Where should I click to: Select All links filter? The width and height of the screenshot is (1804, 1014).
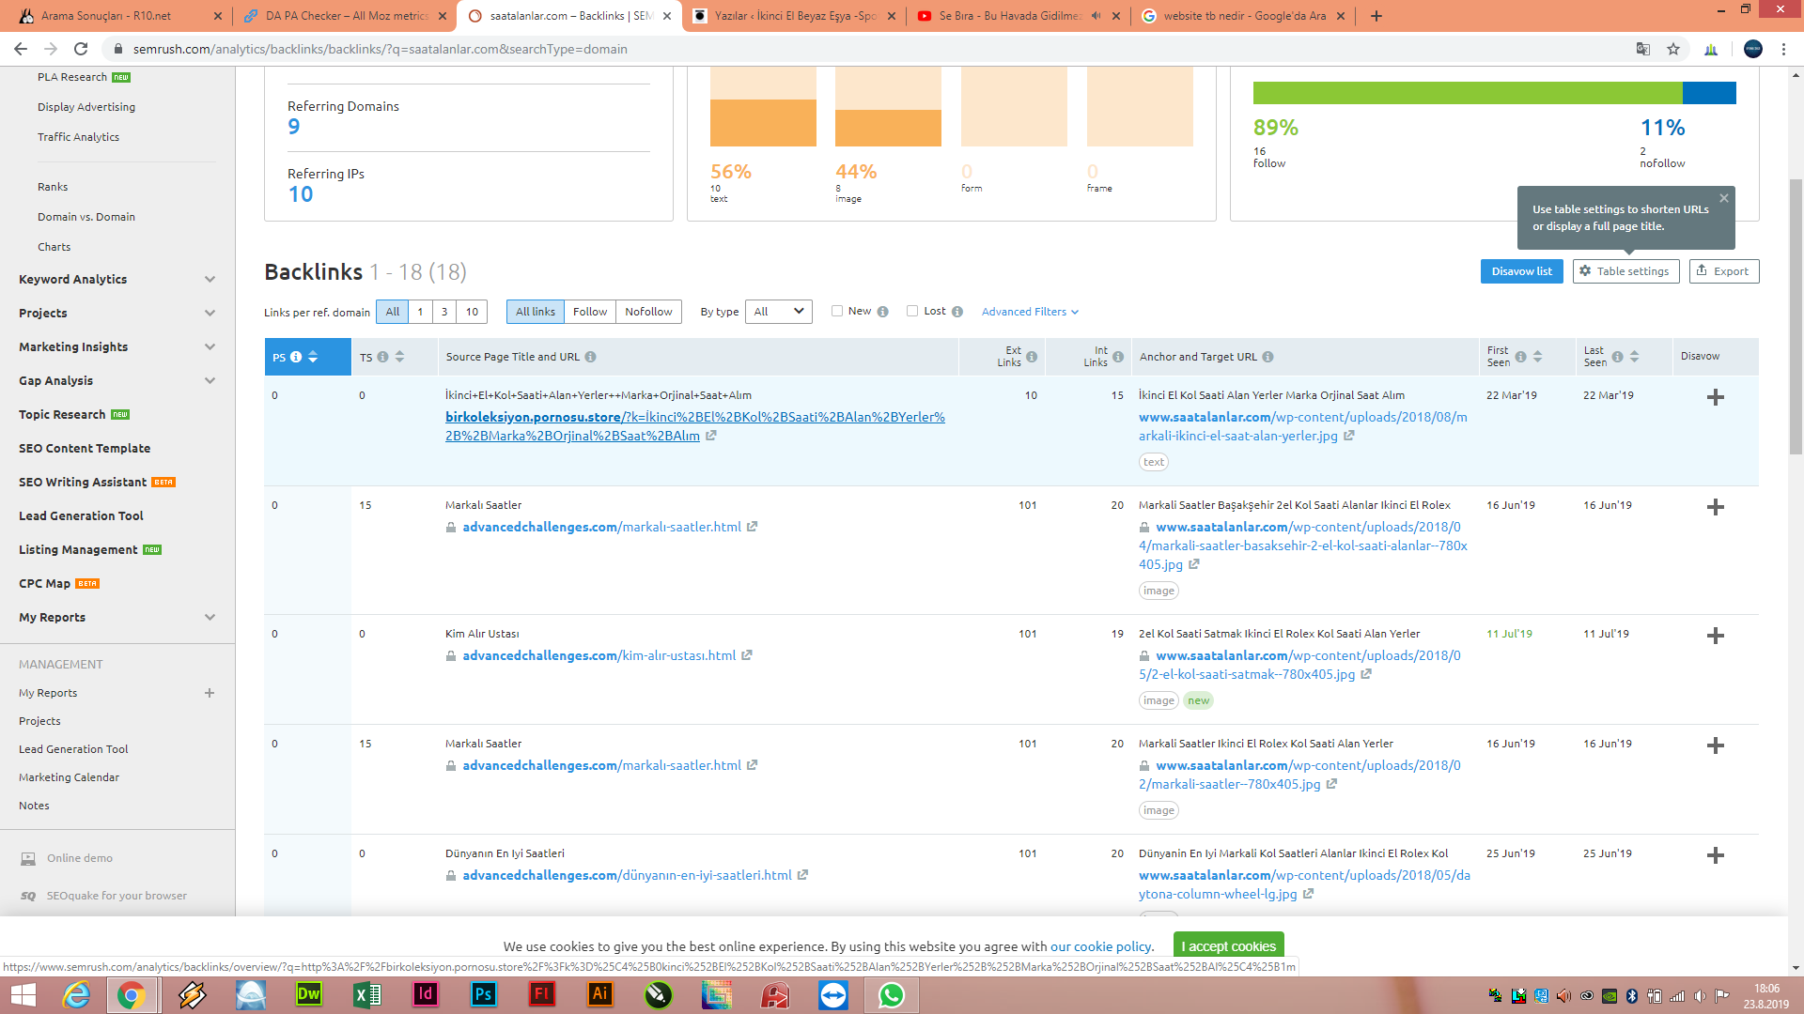click(536, 312)
